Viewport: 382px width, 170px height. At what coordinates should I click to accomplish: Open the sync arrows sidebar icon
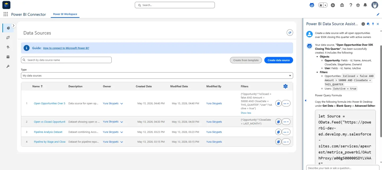[x=8, y=38]
